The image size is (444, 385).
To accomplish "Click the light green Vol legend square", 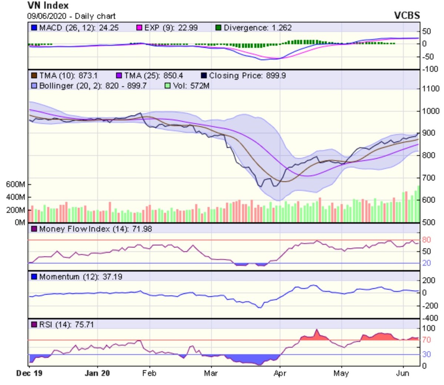I will click(x=168, y=86).
